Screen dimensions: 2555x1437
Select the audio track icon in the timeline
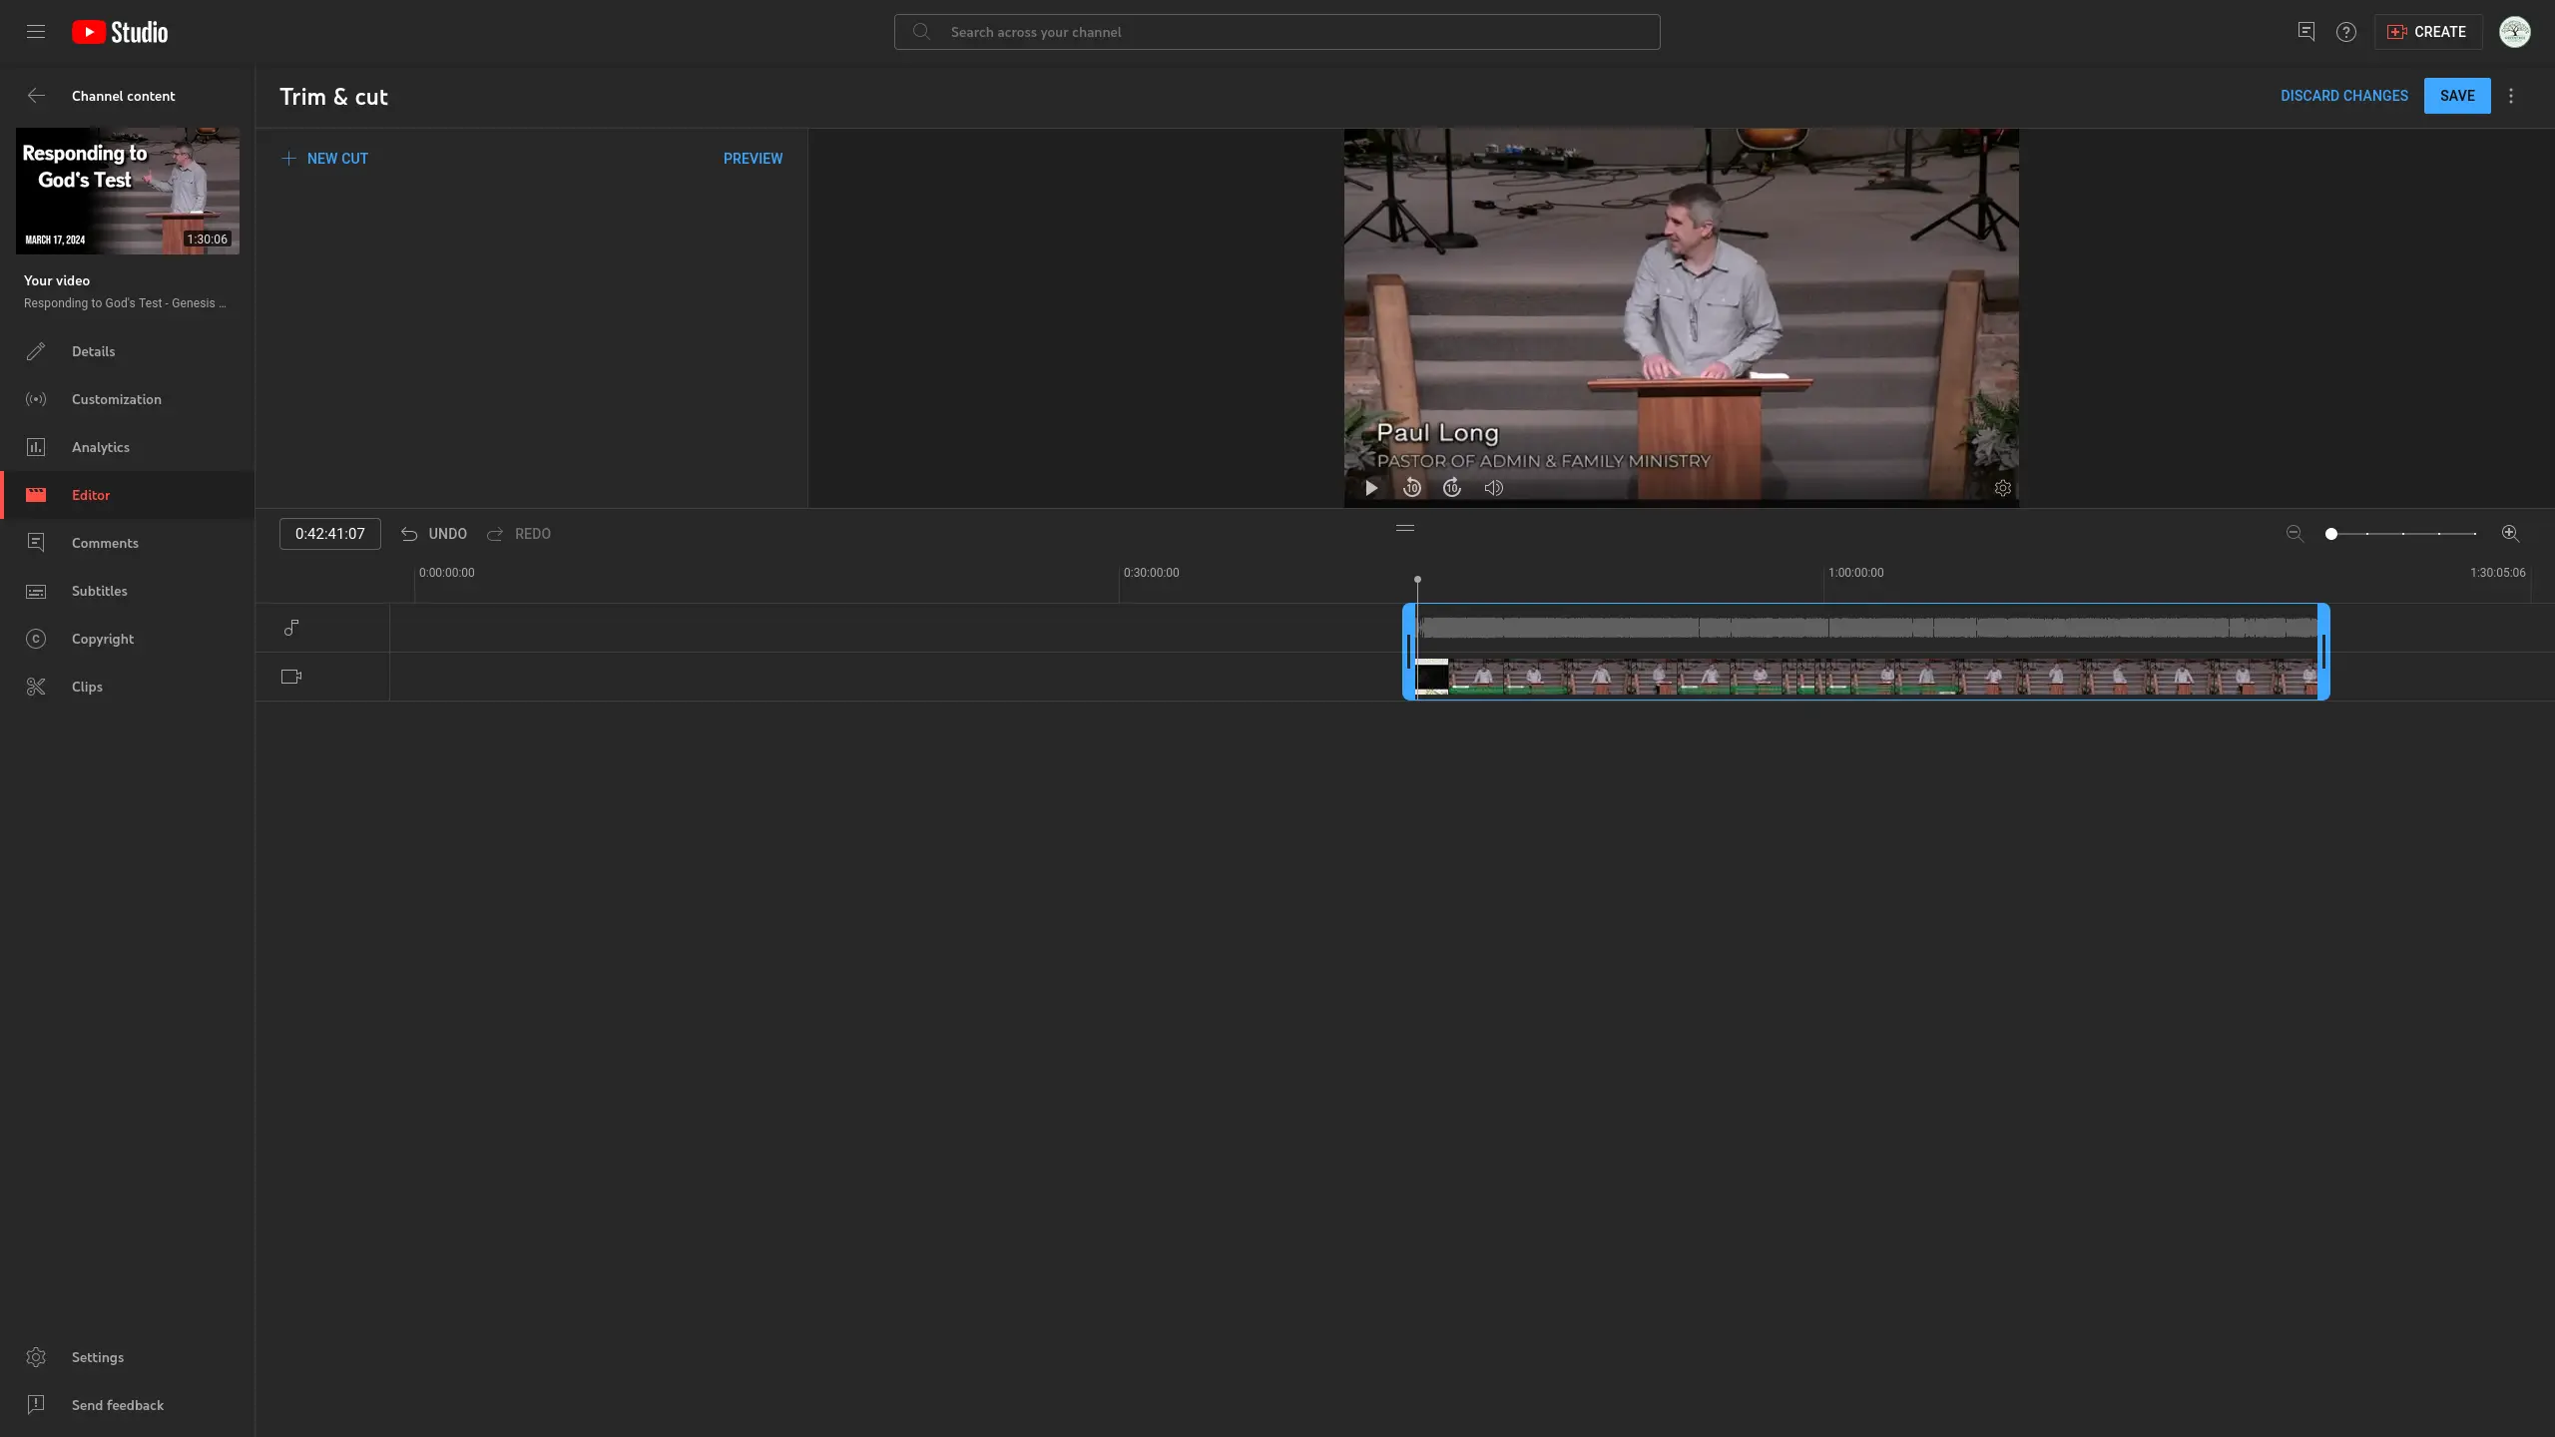click(x=291, y=627)
